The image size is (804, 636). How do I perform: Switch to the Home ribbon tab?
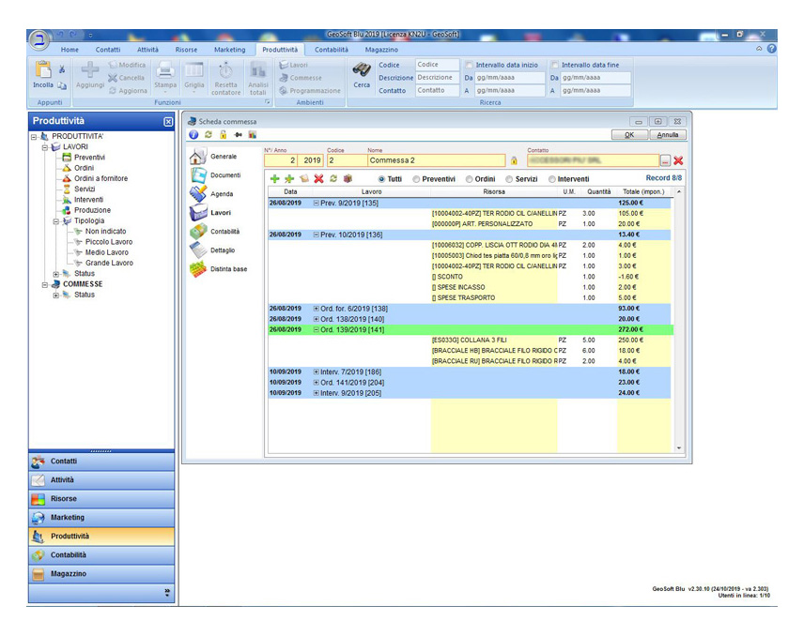(x=70, y=50)
